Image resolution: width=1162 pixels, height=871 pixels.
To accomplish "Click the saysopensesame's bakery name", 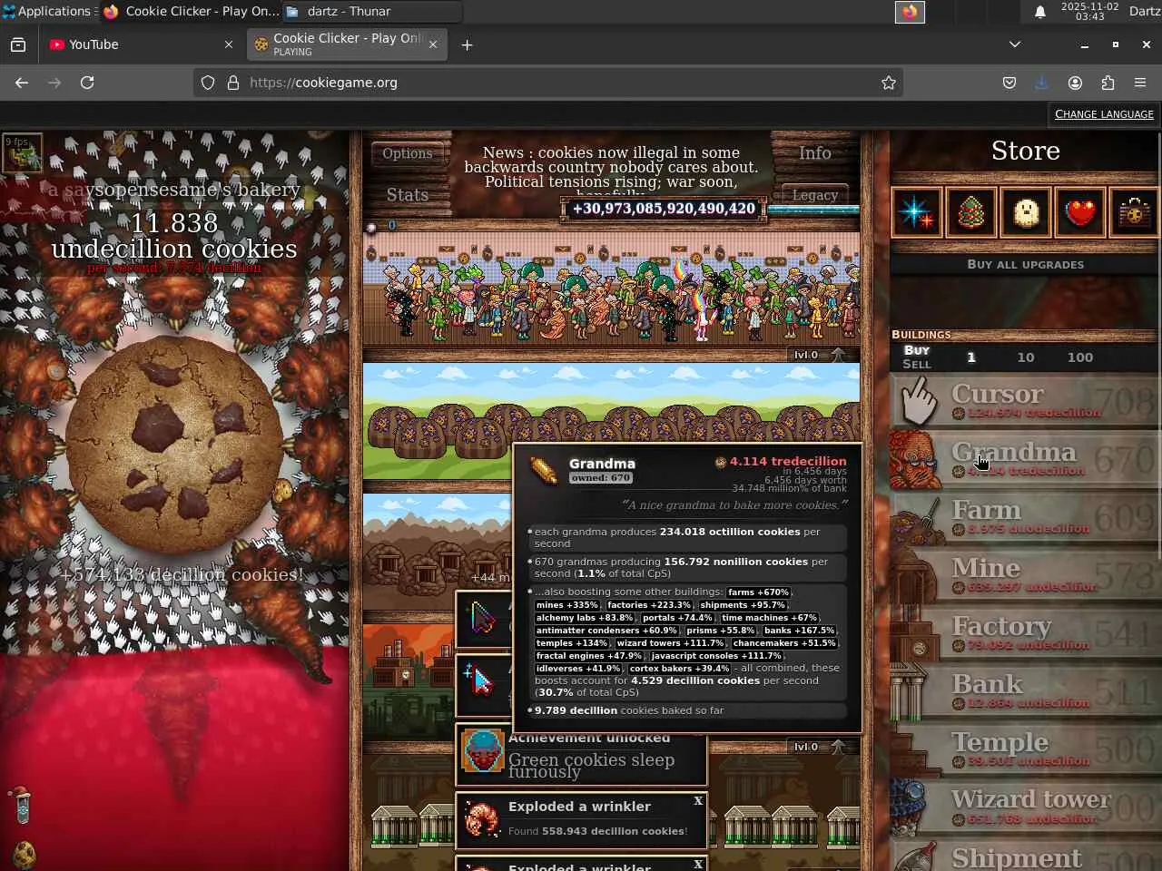I will pos(174,190).
